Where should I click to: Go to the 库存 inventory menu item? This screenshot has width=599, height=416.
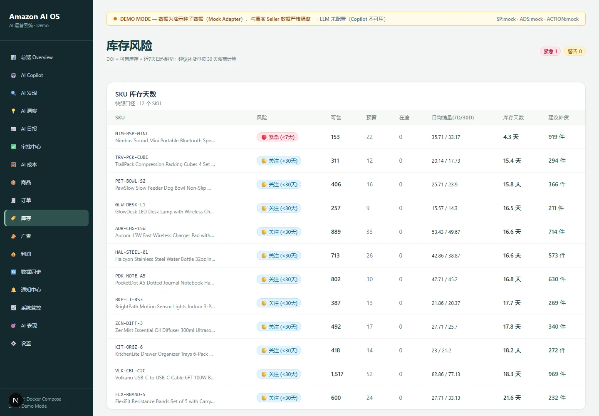click(x=47, y=218)
